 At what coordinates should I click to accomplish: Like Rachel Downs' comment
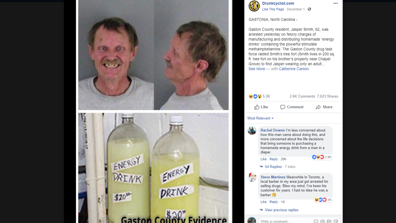pyautogui.click(x=263, y=159)
